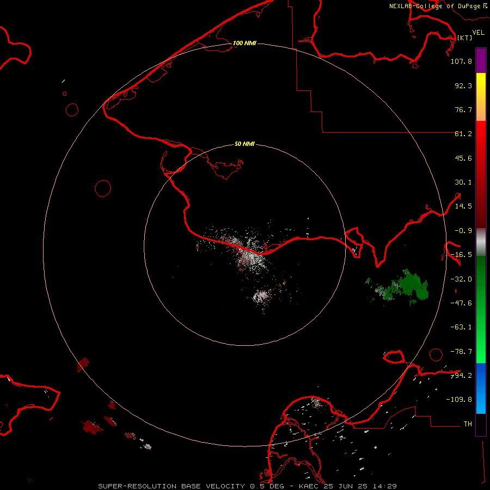
Task: Click the -94.2 legend value
Action: 461,376
